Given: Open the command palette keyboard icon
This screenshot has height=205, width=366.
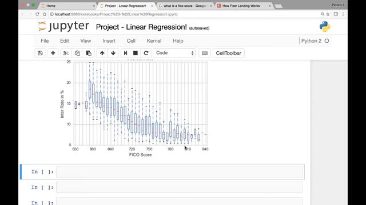Looking at the screenshot, I should click(x=205, y=53).
